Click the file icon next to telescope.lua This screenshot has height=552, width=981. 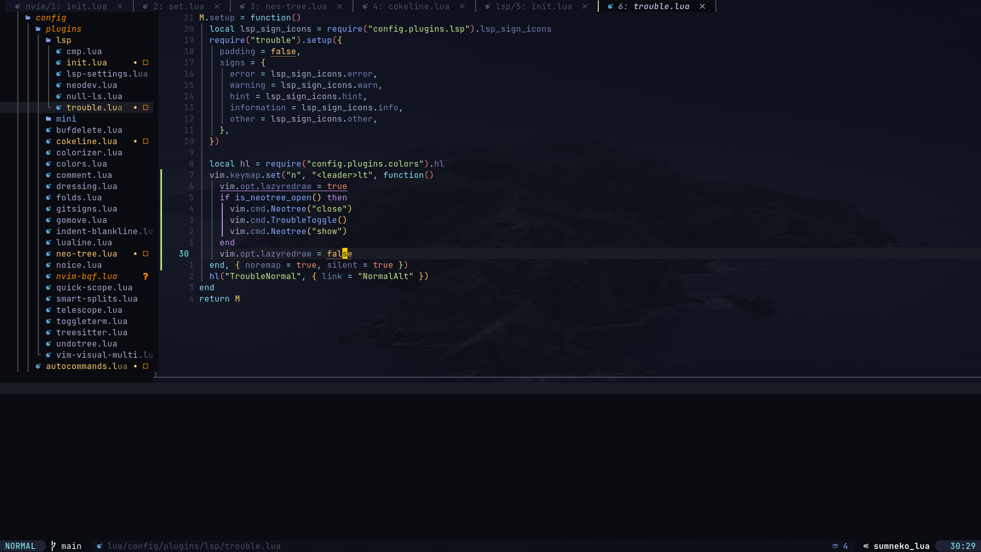48,310
